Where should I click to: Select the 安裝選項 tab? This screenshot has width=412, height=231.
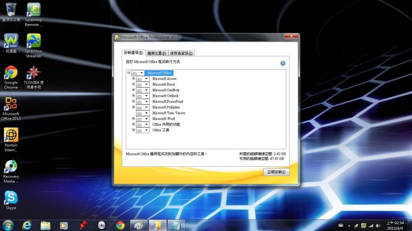click(x=134, y=53)
